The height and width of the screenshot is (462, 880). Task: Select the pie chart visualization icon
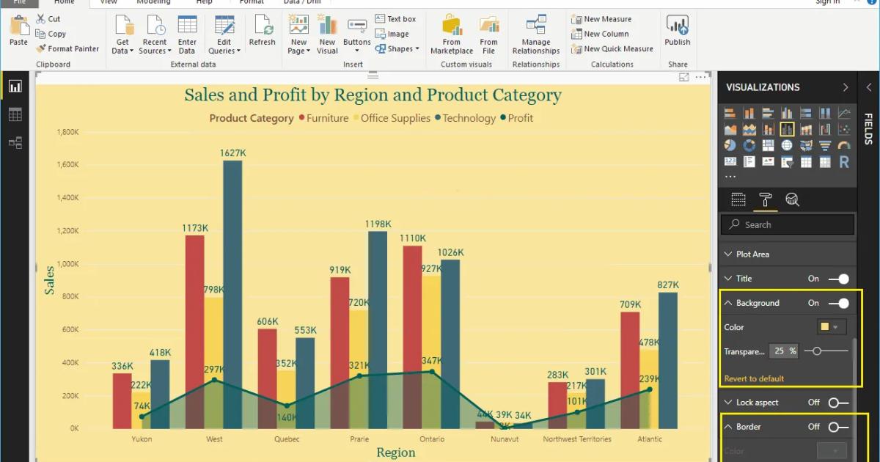[x=730, y=144]
